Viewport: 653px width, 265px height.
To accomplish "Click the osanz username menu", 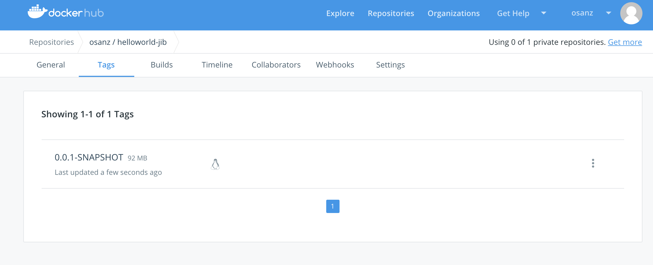I will coord(582,13).
